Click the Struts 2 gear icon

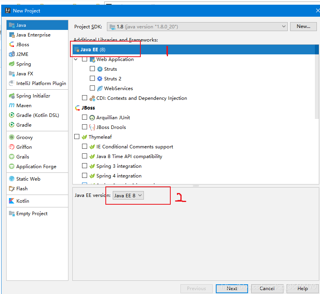click(x=100, y=79)
